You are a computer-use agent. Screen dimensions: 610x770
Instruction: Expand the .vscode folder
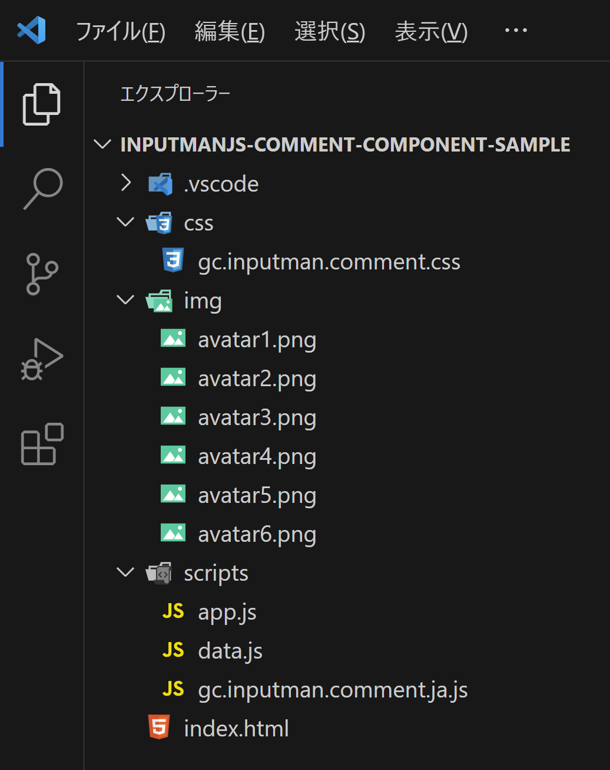click(x=125, y=183)
